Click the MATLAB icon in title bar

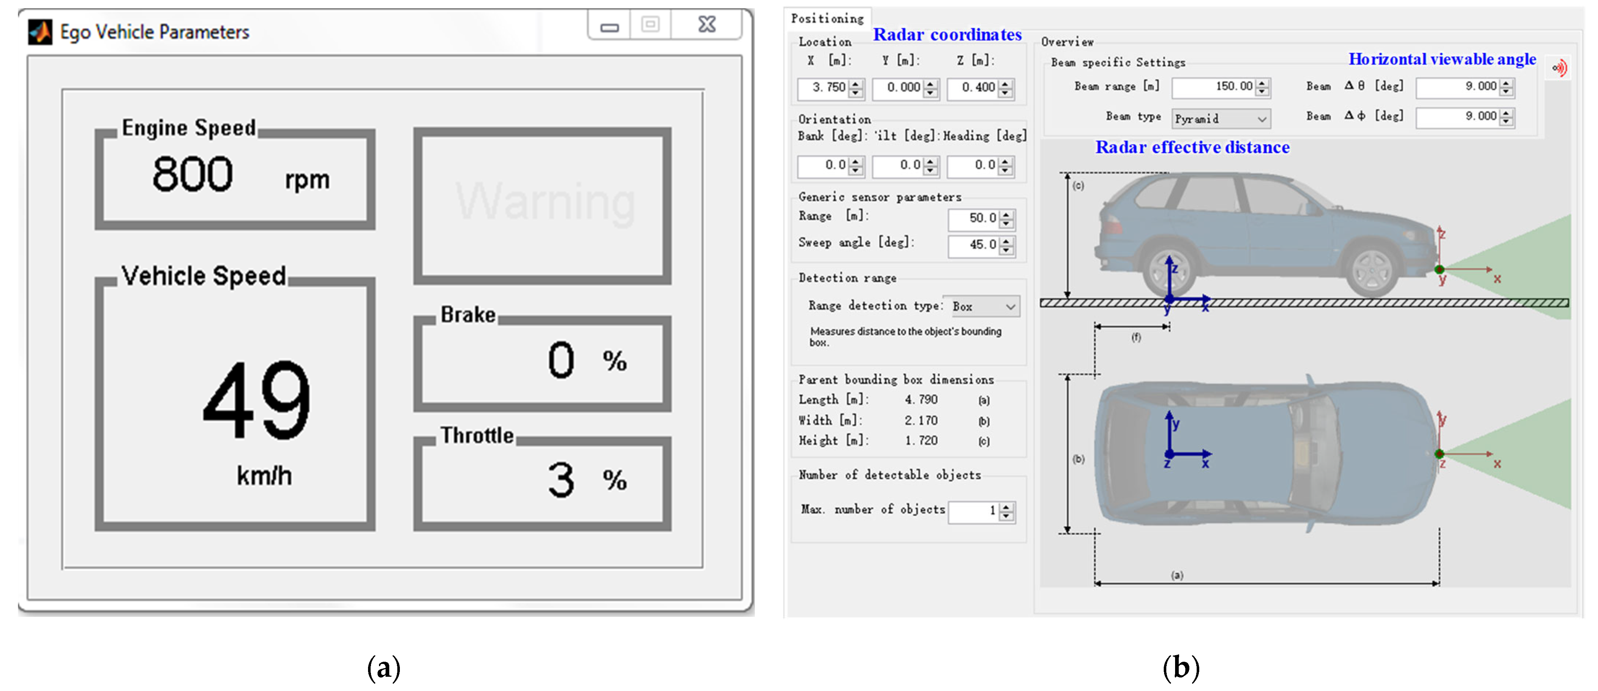click(x=40, y=31)
